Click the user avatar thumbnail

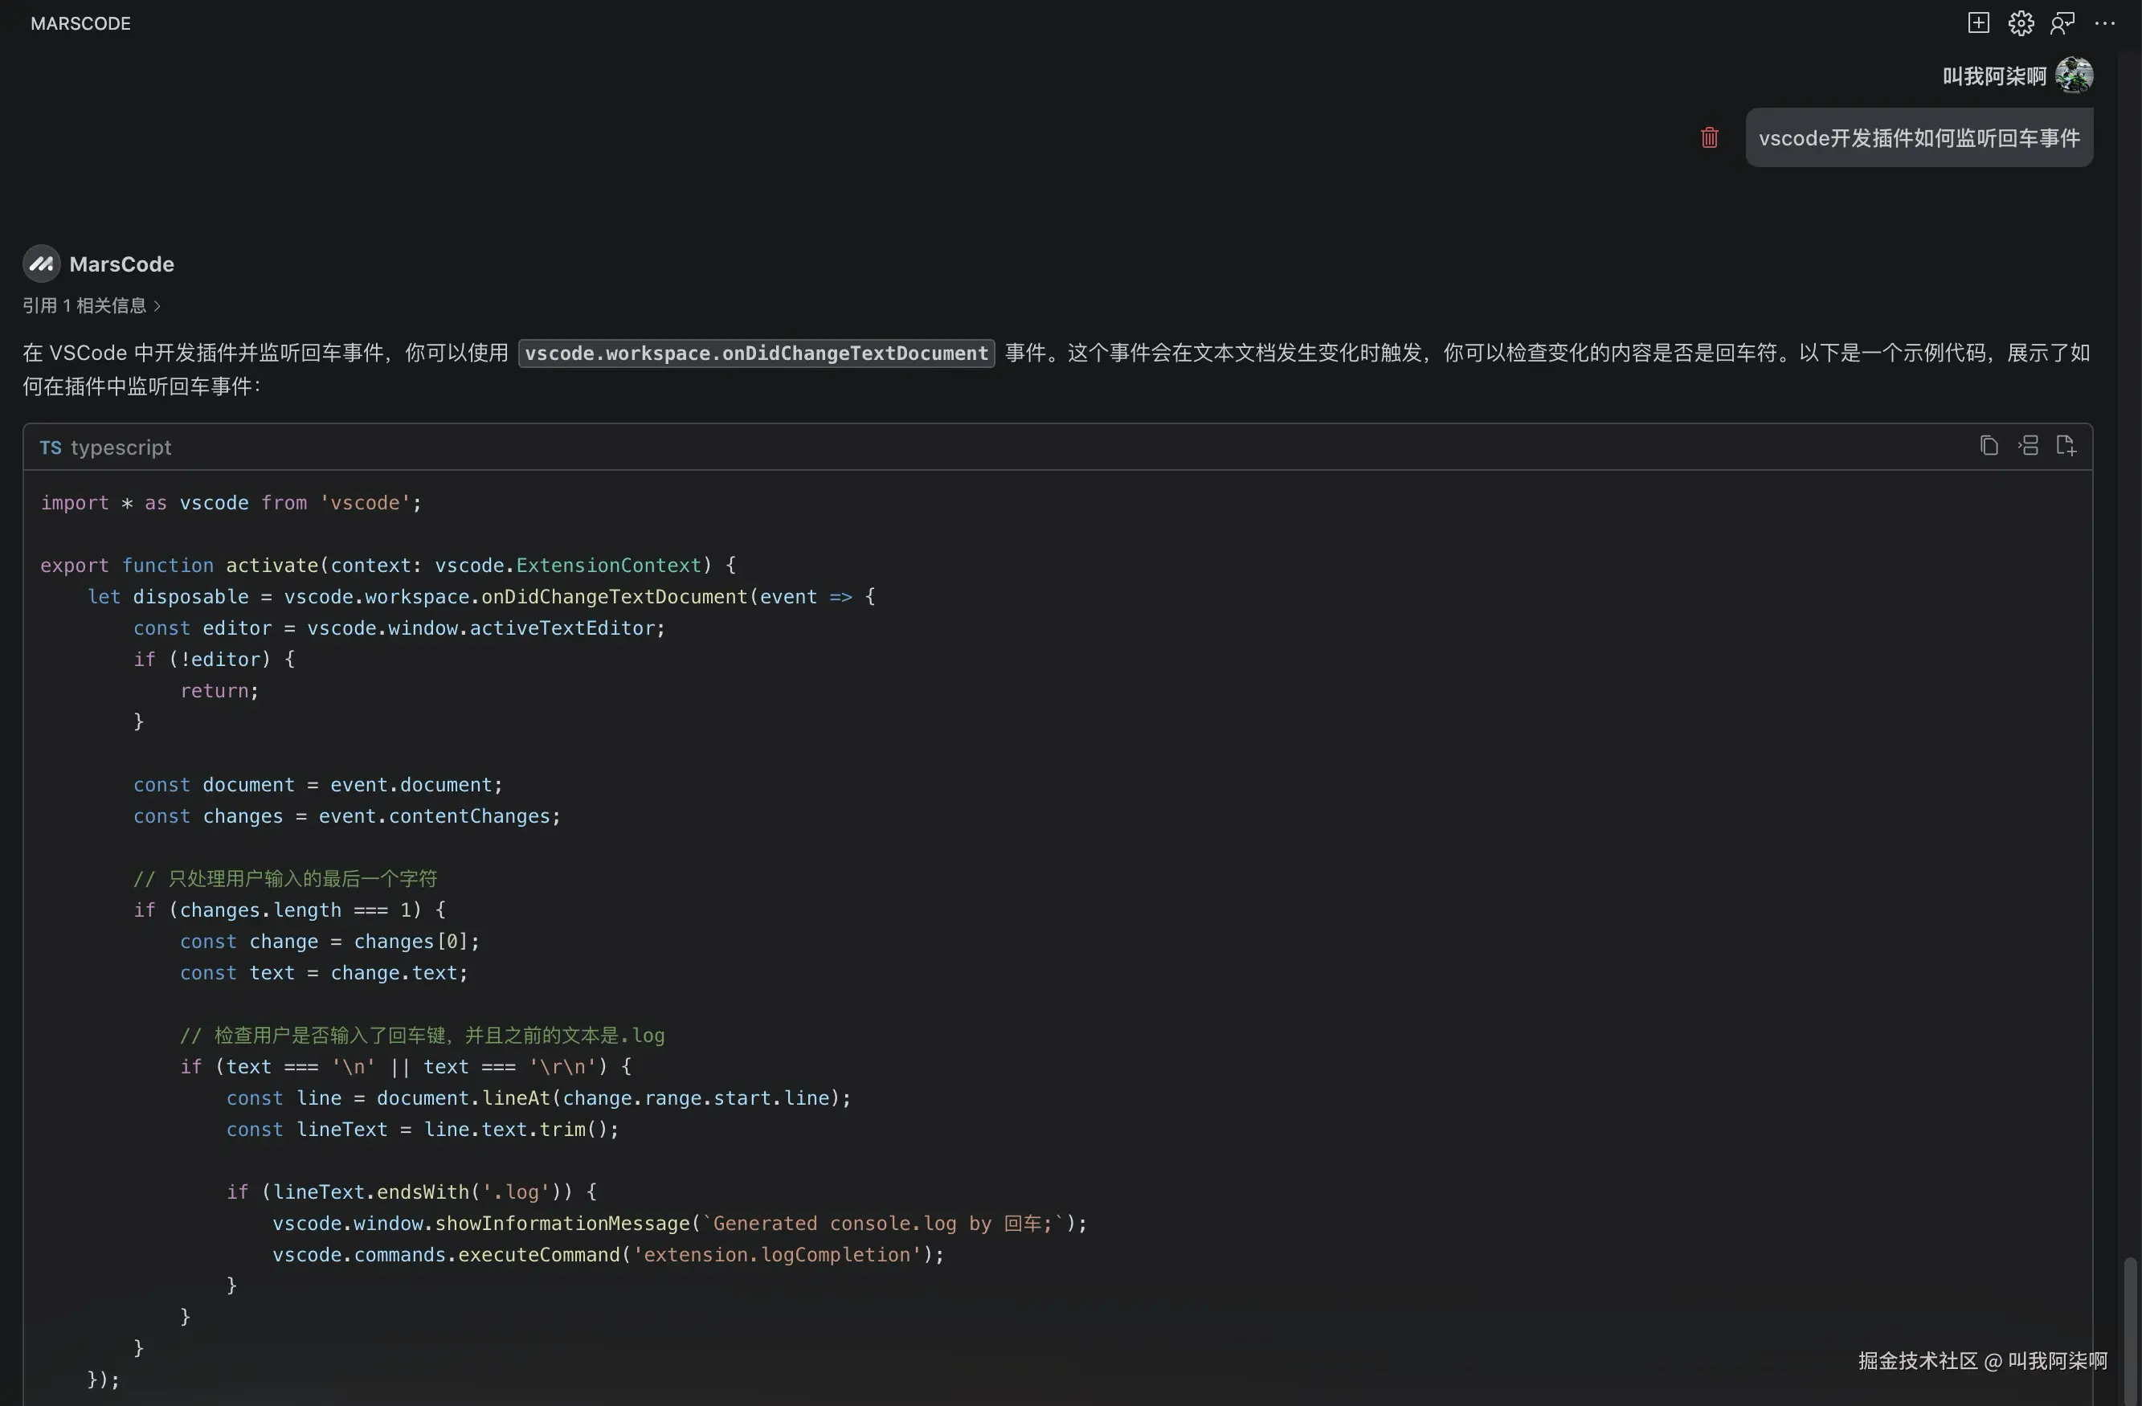click(2074, 75)
